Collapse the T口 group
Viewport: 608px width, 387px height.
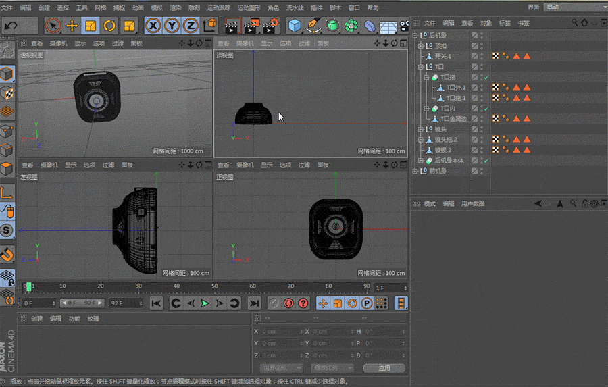coord(421,67)
